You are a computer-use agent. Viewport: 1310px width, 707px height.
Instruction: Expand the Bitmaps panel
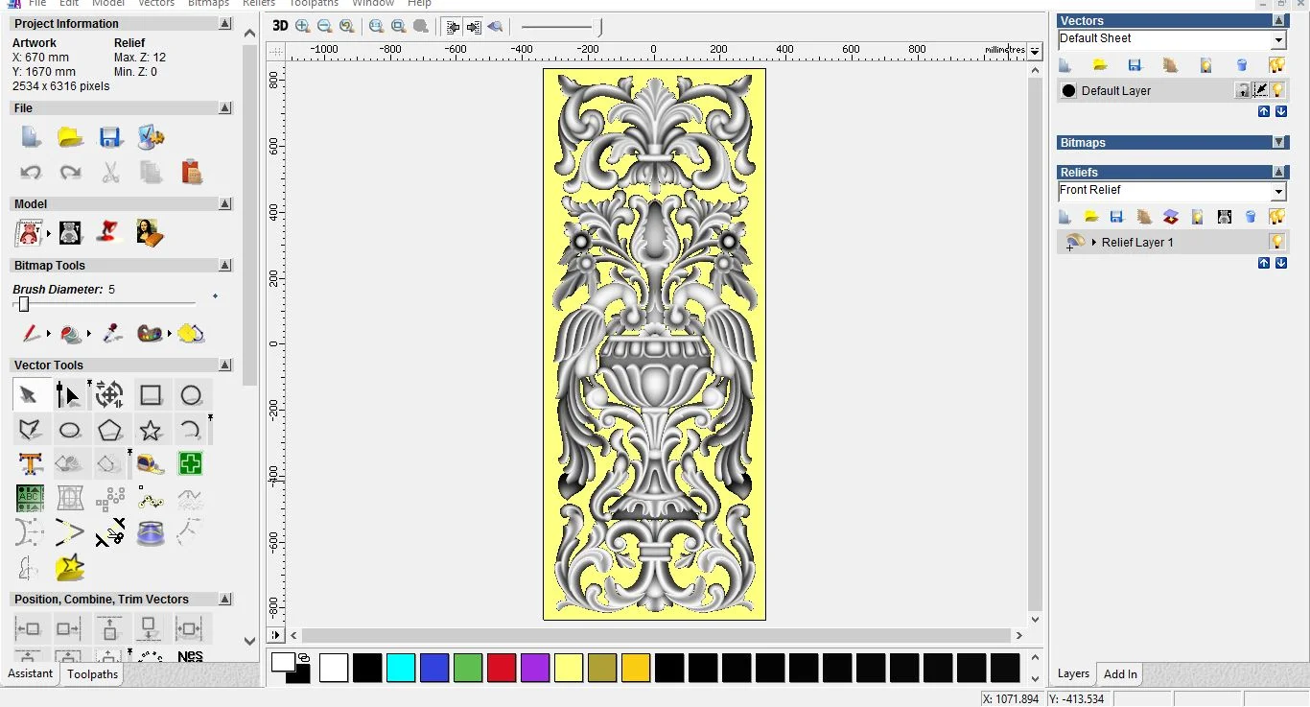[1278, 143]
